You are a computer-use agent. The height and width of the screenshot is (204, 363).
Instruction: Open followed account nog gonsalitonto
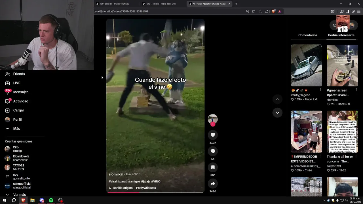click(17, 177)
